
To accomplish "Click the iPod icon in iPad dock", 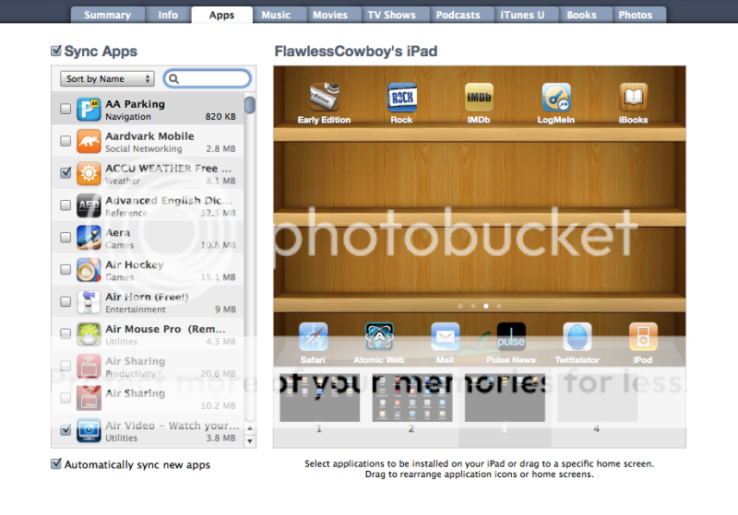I will [643, 336].
